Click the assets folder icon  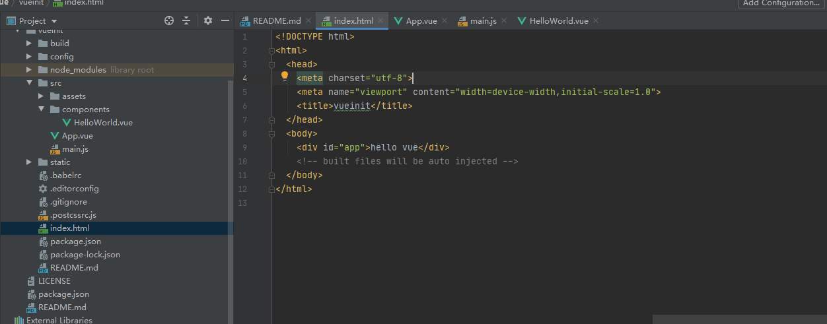pyautogui.click(x=55, y=96)
